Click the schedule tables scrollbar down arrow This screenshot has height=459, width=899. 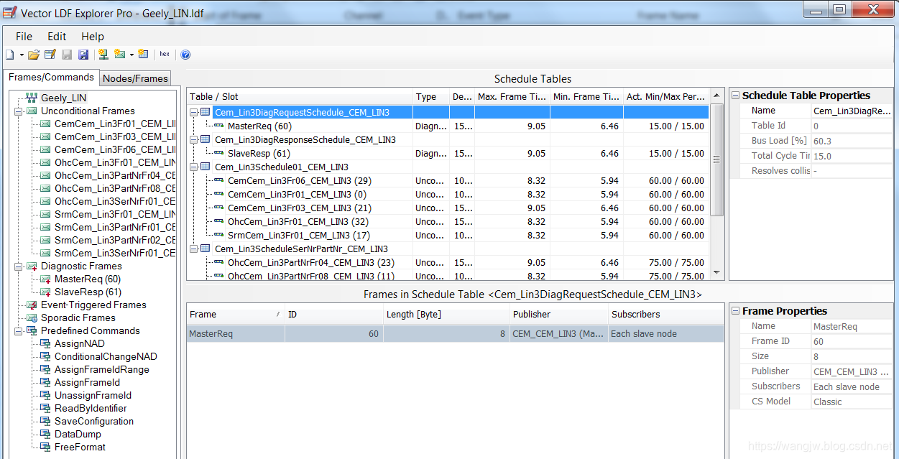[716, 272]
